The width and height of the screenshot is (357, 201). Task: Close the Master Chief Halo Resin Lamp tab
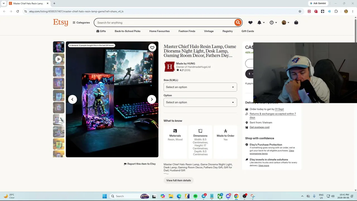pos(47,3)
